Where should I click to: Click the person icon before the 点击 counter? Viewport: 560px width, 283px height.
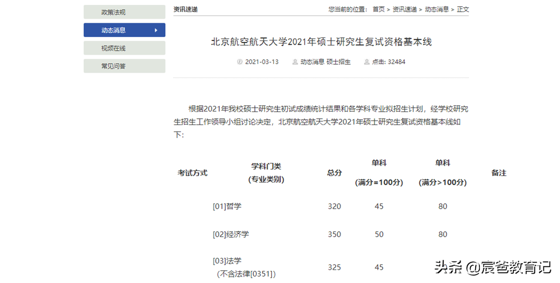[367, 62]
